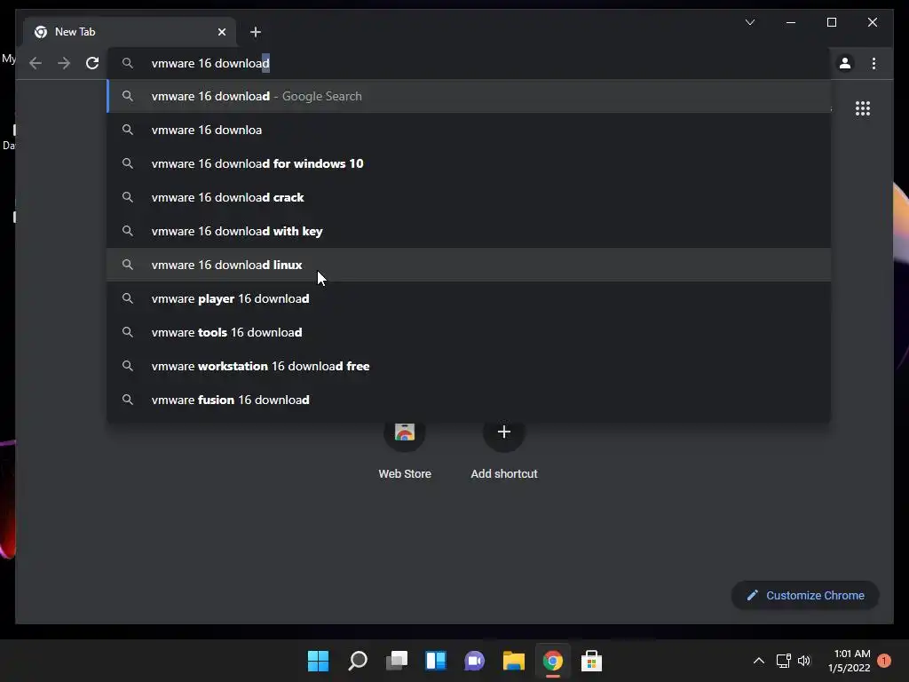Open the Widgets taskbar icon
909x682 pixels.
[435, 661]
